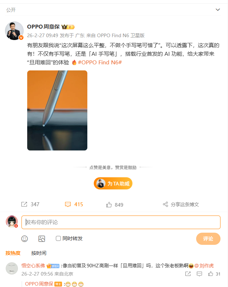Open OPPO周意保's profile avatar
This screenshot has width=228, height=287.
tap(14, 31)
